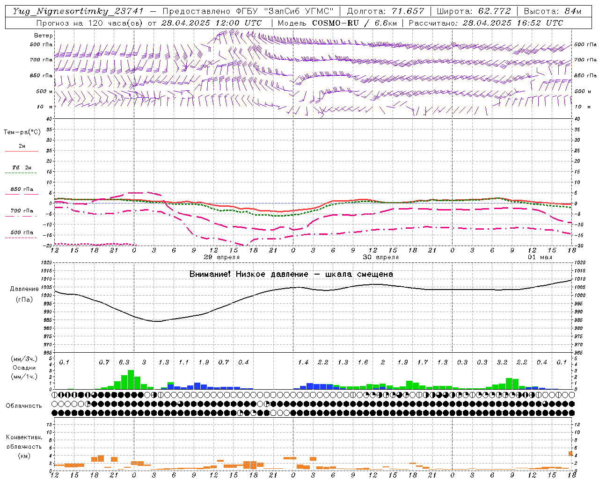Click the model name COSMO-RU / 6.6км

(x=354, y=23)
